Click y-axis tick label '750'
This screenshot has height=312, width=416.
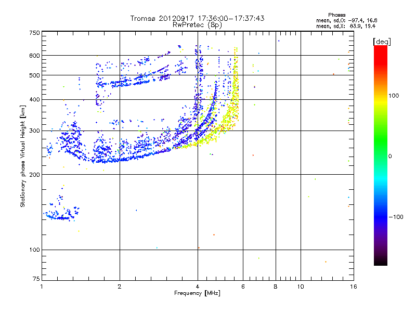[34, 33]
